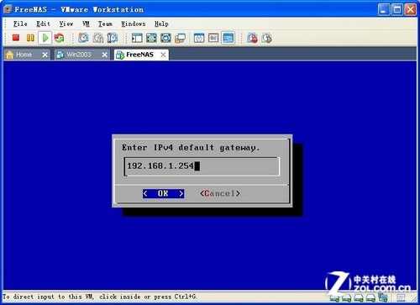Screen dimensions: 420x305
Task: Confirm gateway with the OK button
Action: tap(163, 193)
